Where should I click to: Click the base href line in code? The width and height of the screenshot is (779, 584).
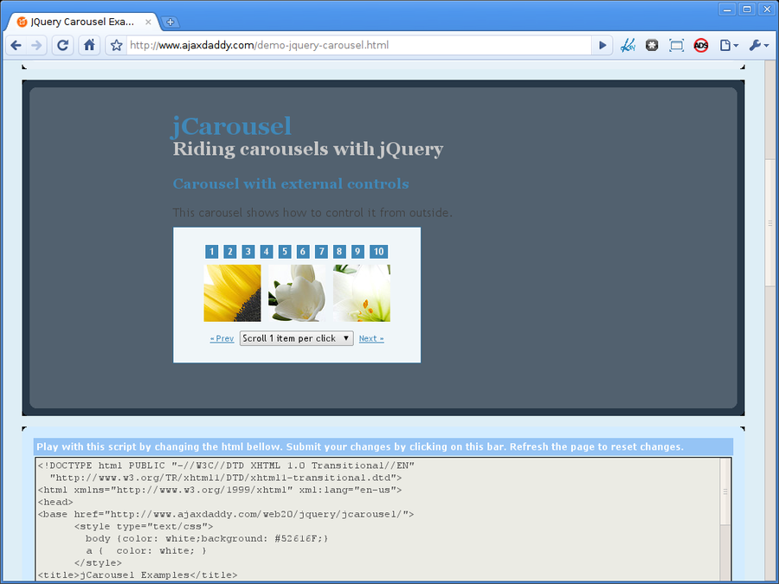tap(226, 515)
